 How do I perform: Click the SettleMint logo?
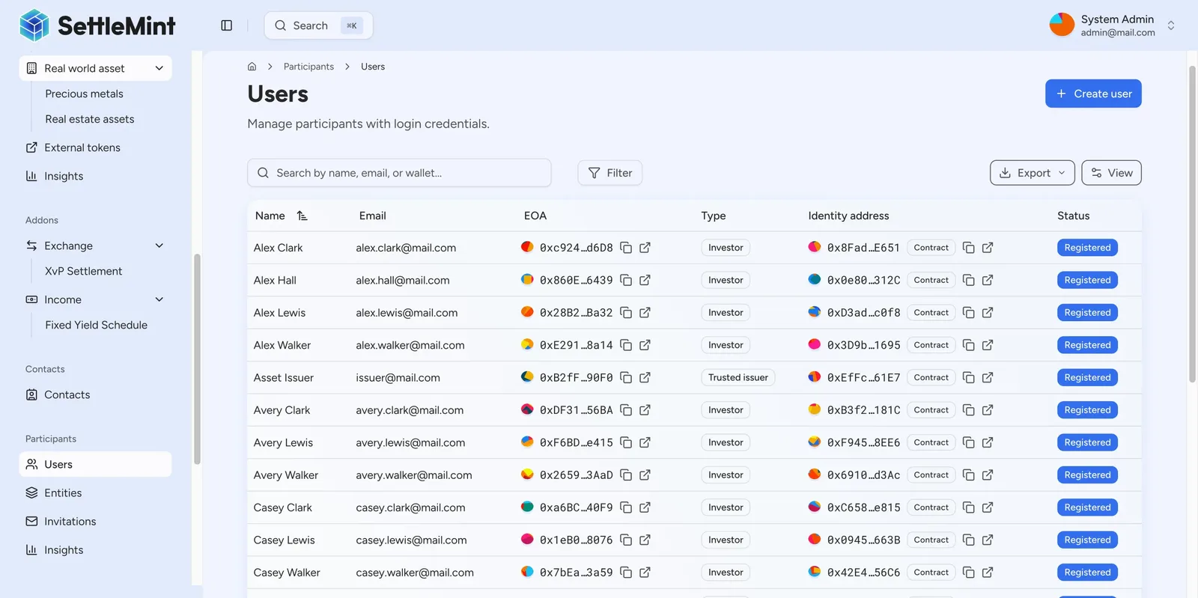click(x=97, y=25)
